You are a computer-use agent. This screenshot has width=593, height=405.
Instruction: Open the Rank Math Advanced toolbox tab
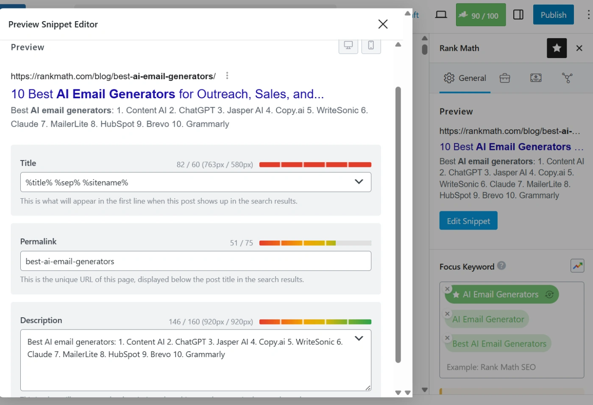click(504, 78)
